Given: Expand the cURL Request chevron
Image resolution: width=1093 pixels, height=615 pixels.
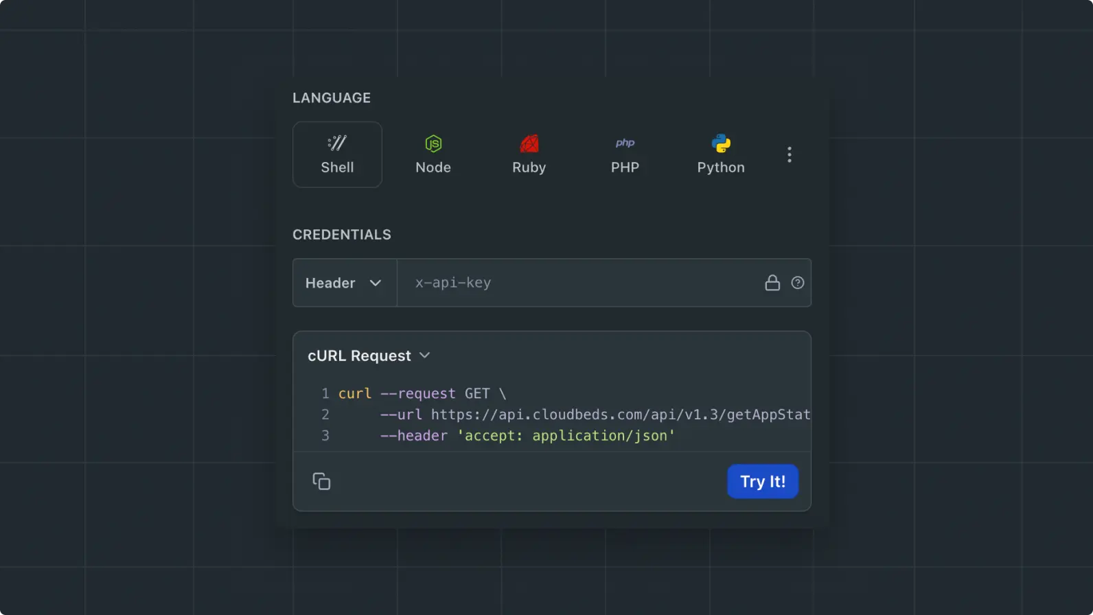Looking at the screenshot, I should pyautogui.click(x=424, y=356).
